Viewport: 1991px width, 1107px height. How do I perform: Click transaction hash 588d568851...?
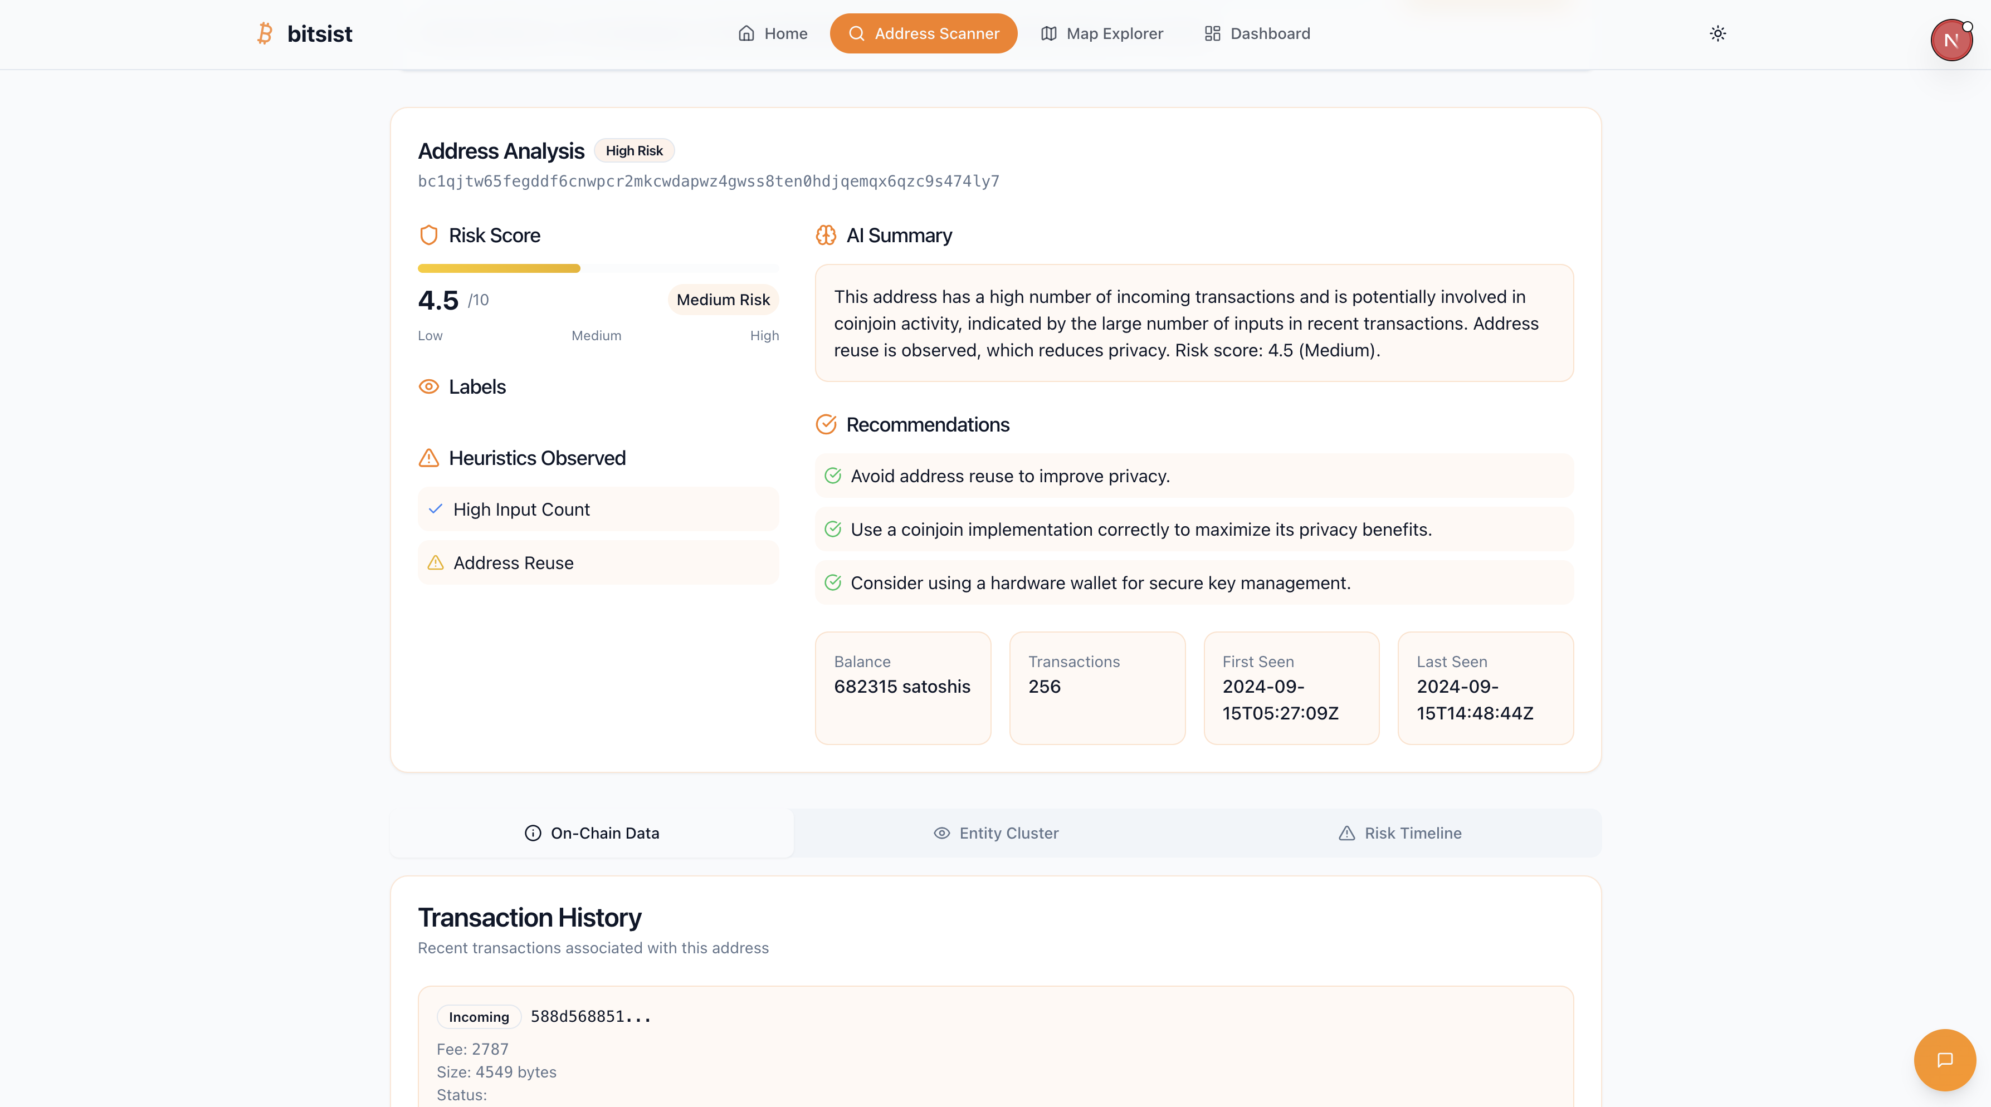pyautogui.click(x=591, y=1017)
